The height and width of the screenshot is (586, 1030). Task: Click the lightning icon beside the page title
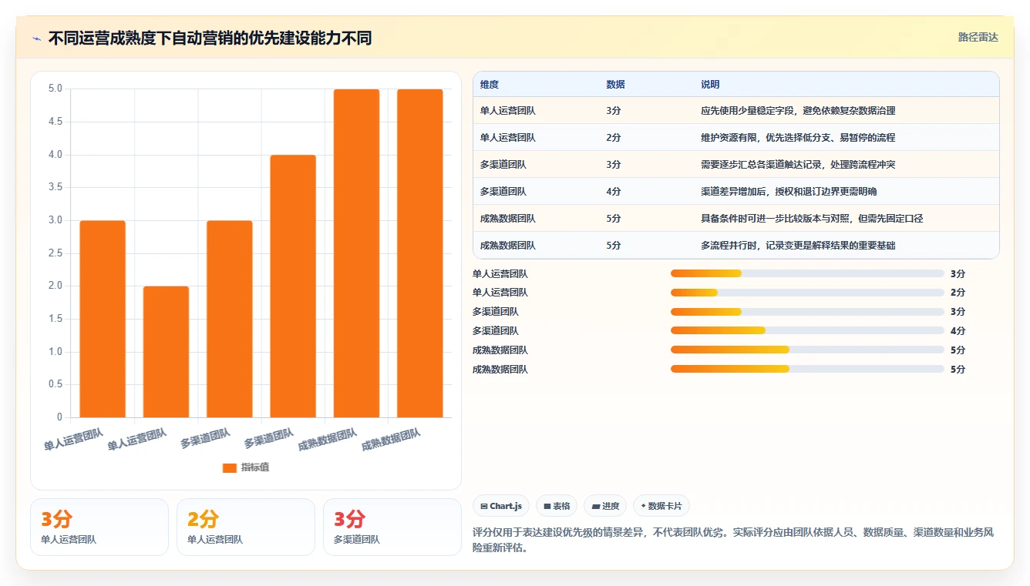coord(36,39)
